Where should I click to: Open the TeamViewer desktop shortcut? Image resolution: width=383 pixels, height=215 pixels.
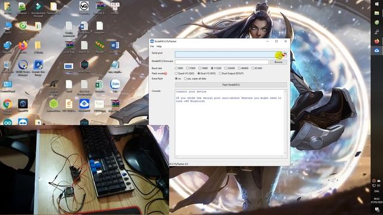pos(23,122)
